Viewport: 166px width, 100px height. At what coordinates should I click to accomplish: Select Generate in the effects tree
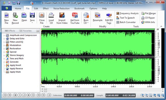click(x=14, y=62)
